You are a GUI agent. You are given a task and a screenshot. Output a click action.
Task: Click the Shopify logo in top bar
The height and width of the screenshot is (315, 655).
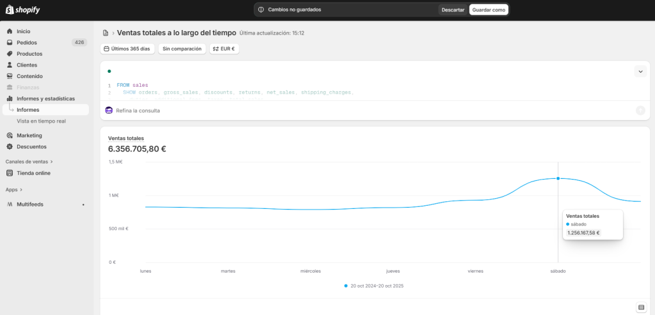click(x=22, y=10)
